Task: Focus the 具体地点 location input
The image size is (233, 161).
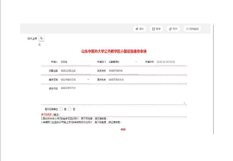Action: point(147,80)
